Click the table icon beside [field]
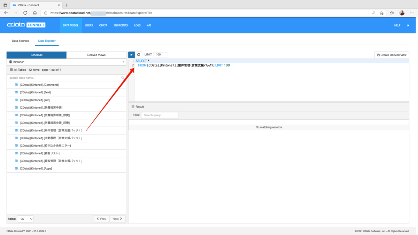The height and width of the screenshot is (235, 418). coord(16,92)
